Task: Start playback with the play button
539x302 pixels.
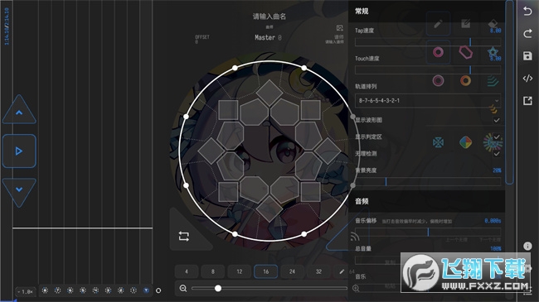Action: click(19, 151)
